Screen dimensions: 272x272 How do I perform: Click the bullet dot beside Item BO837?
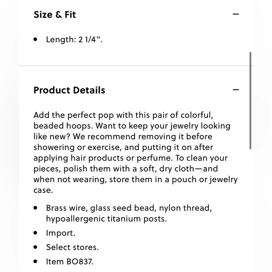click(35, 262)
